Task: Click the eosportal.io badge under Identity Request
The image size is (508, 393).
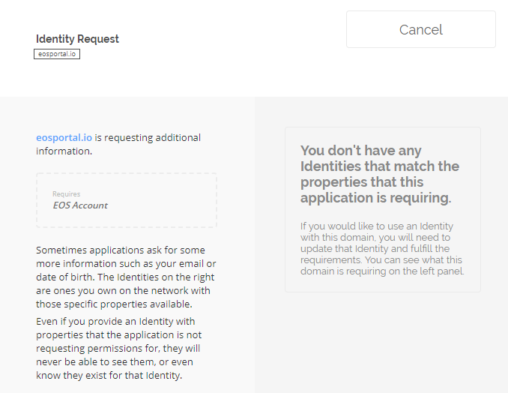Action: [57, 54]
